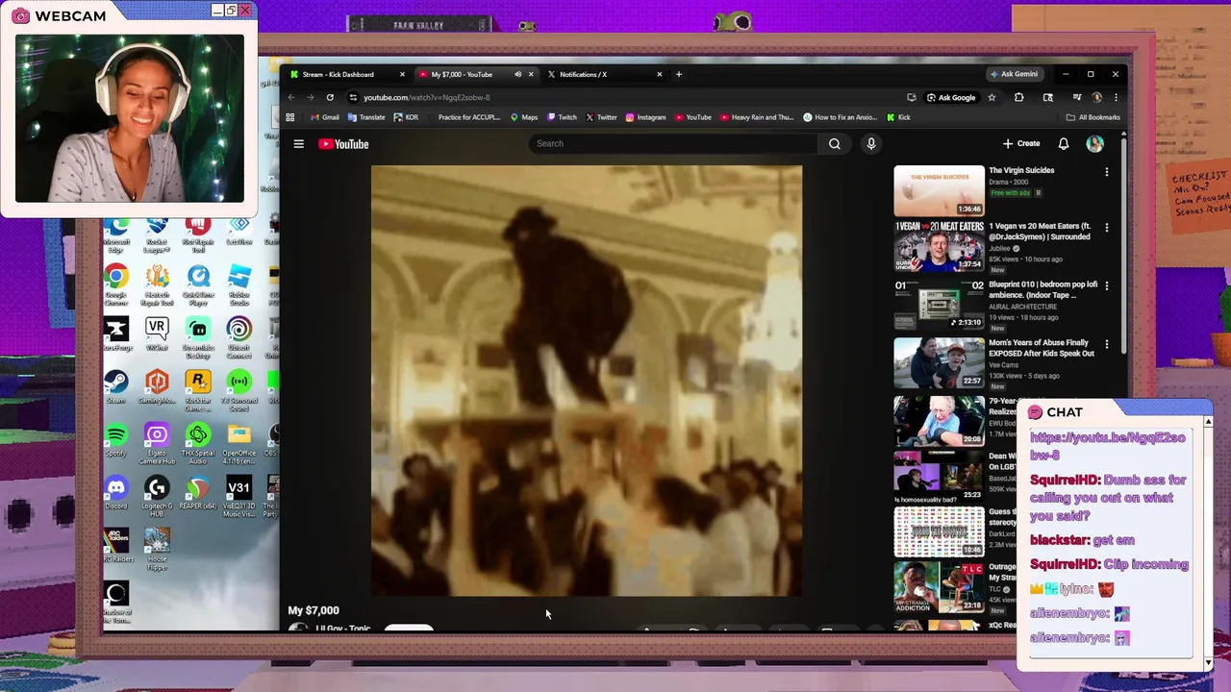Open the Maps bookmark
Viewport: 1231px width, 692px height.
pyautogui.click(x=524, y=117)
